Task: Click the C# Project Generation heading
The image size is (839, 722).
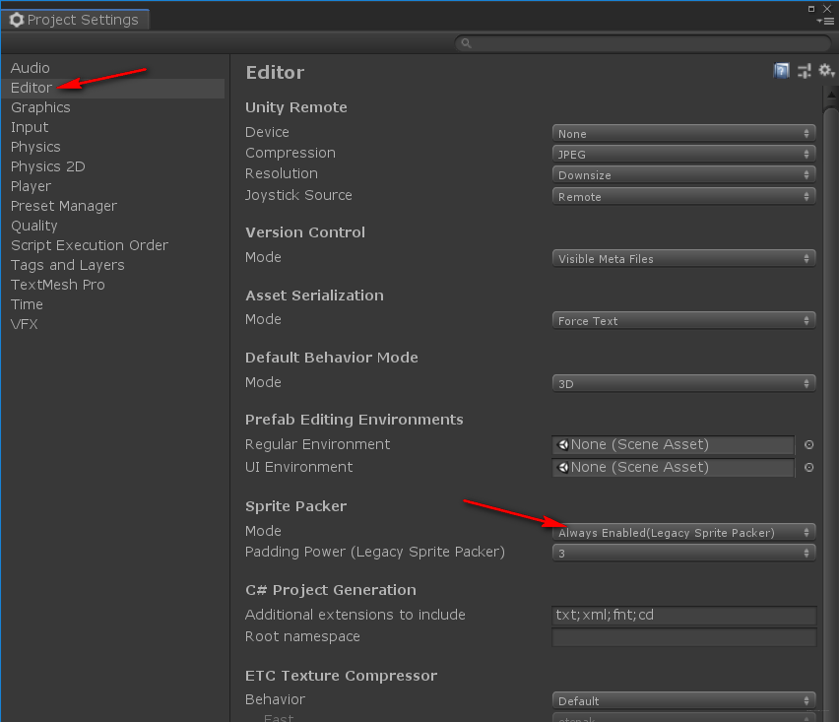Action: (x=331, y=590)
